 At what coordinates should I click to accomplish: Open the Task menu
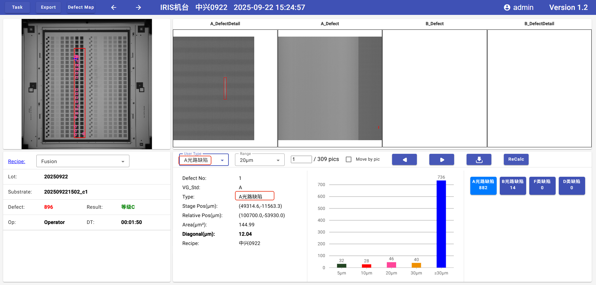pos(17,7)
